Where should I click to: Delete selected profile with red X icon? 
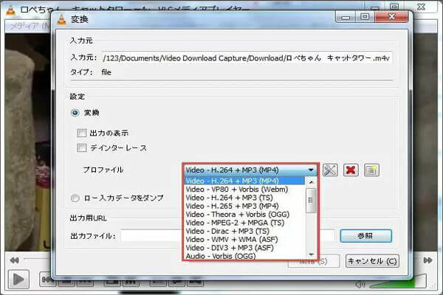[351, 170]
